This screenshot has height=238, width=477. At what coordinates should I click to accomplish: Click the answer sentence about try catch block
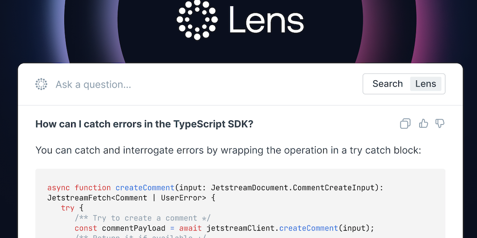pyautogui.click(x=228, y=151)
